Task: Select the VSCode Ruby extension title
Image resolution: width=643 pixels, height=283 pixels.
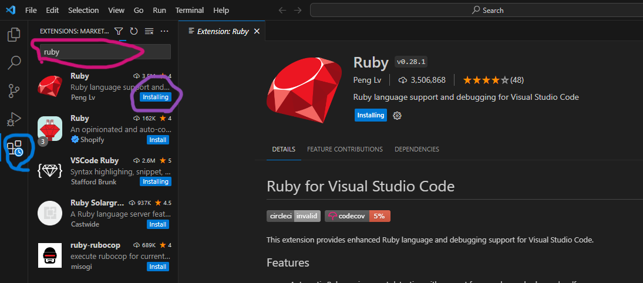Action: (95, 160)
